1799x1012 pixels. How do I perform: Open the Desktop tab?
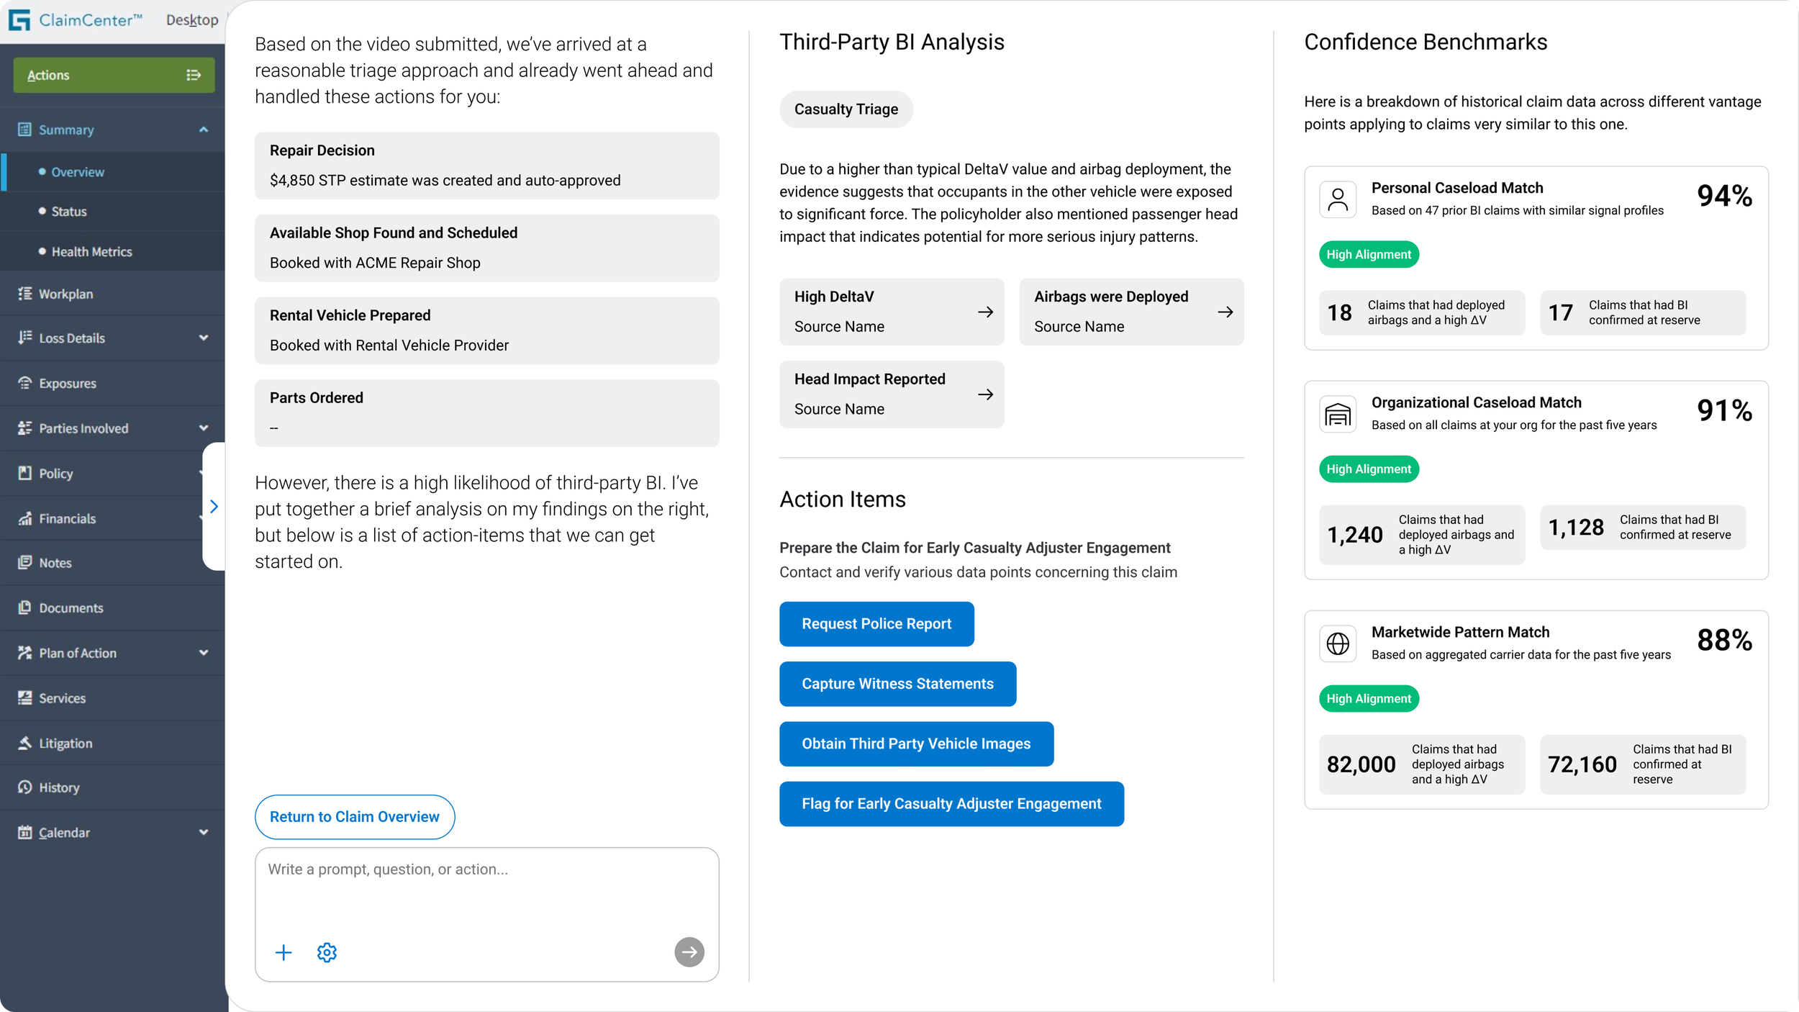coord(192,20)
